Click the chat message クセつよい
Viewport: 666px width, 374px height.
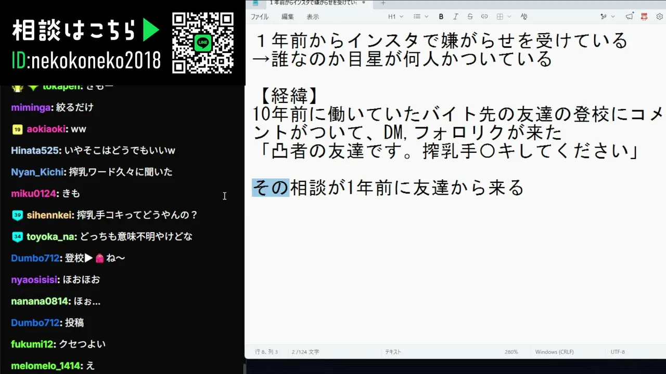coord(82,344)
